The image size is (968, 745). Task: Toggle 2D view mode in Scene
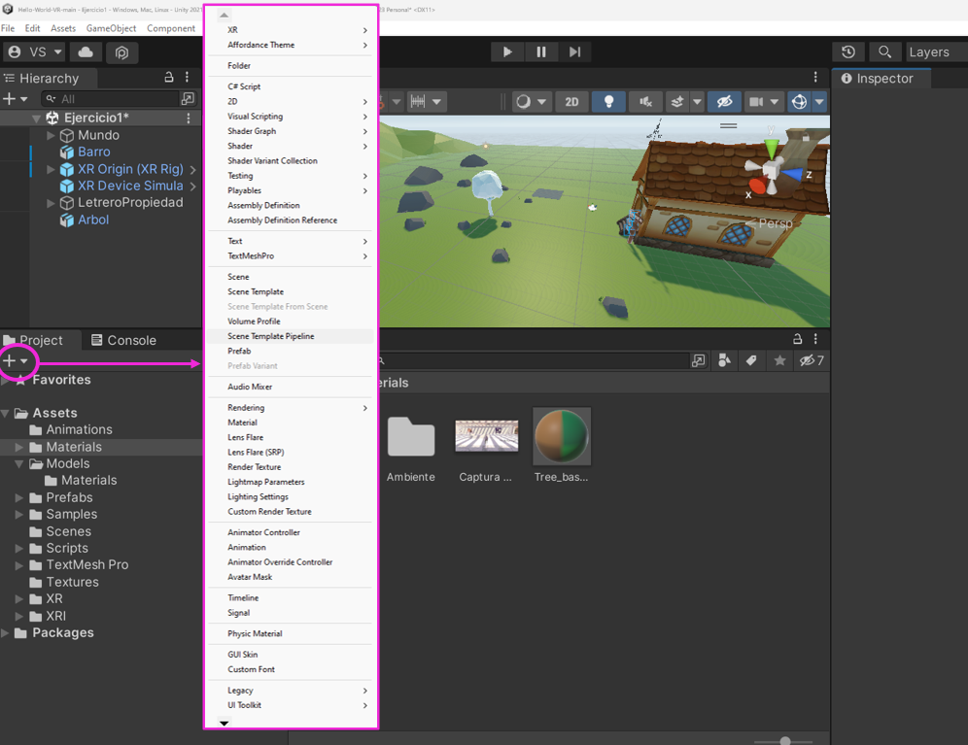pos(571,102)
